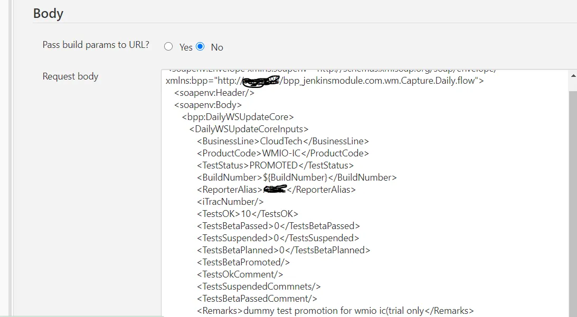Screen dimensions: 577x317
Task: Click the "<TestsBetaPassedComment/>" line
Action: [x=257, y=299]
